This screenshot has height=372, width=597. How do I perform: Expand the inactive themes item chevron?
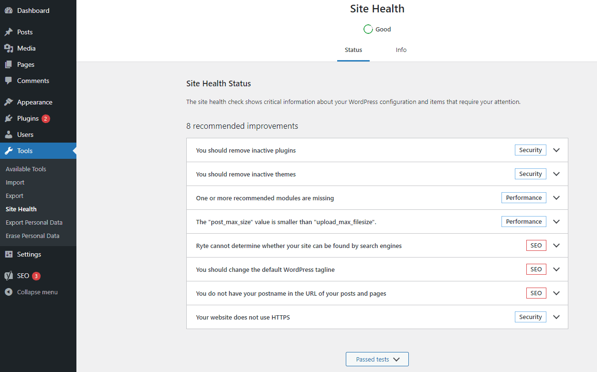point(556,174)
